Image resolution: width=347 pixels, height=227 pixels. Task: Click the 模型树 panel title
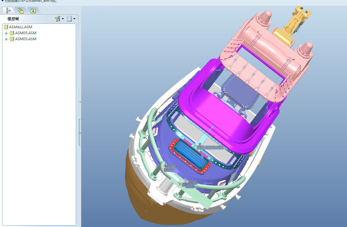click(x=13, y=19)
